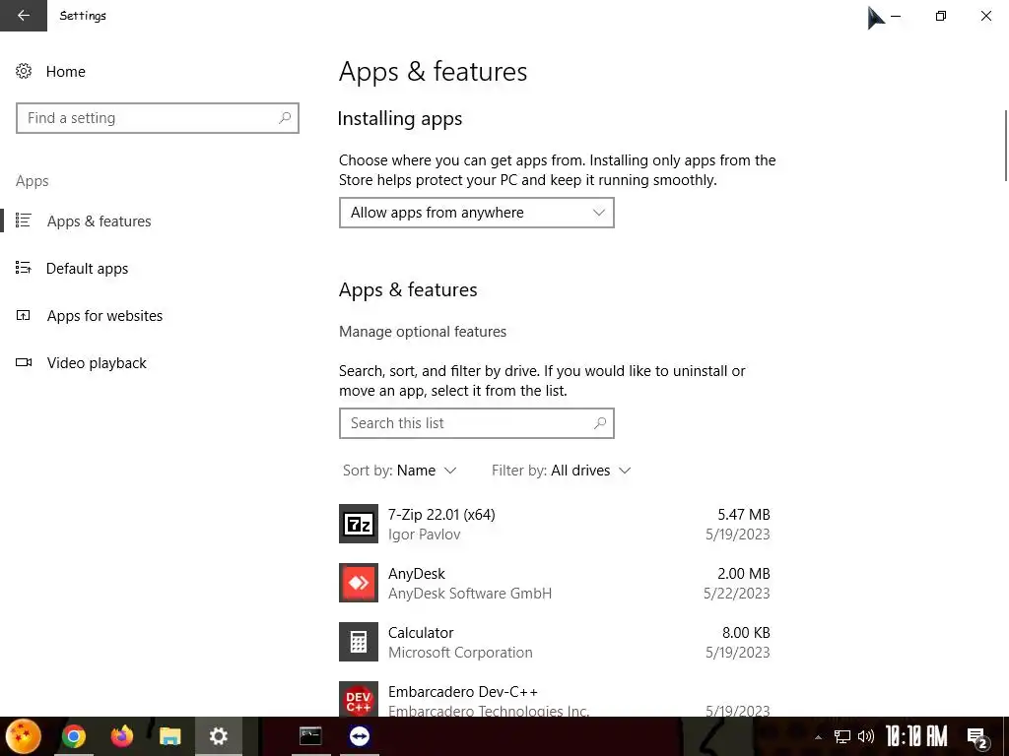Open File Explorer from the taskbar

169,736
